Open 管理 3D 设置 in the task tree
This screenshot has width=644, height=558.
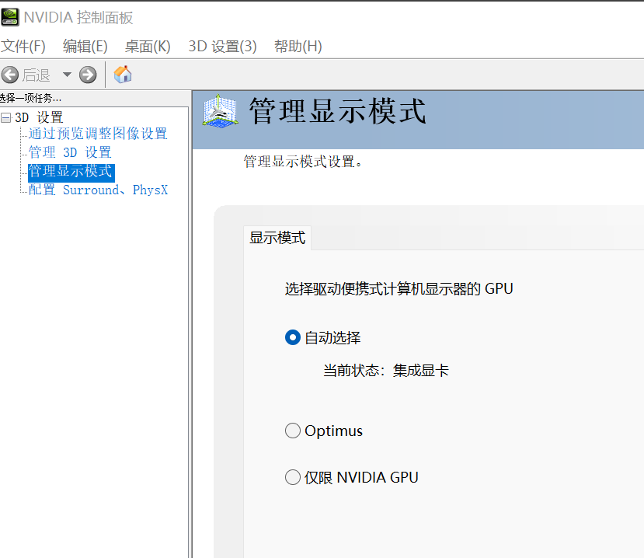[70, 152]
